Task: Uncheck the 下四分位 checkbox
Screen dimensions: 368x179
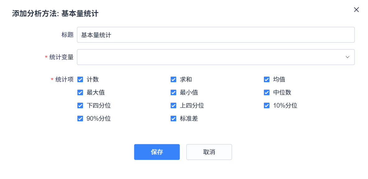Action: click(x=80, y=105)
